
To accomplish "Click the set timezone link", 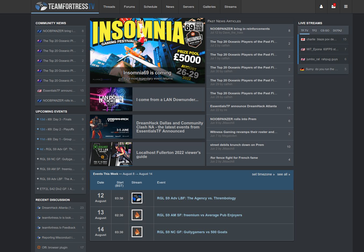I will [262, 174].
